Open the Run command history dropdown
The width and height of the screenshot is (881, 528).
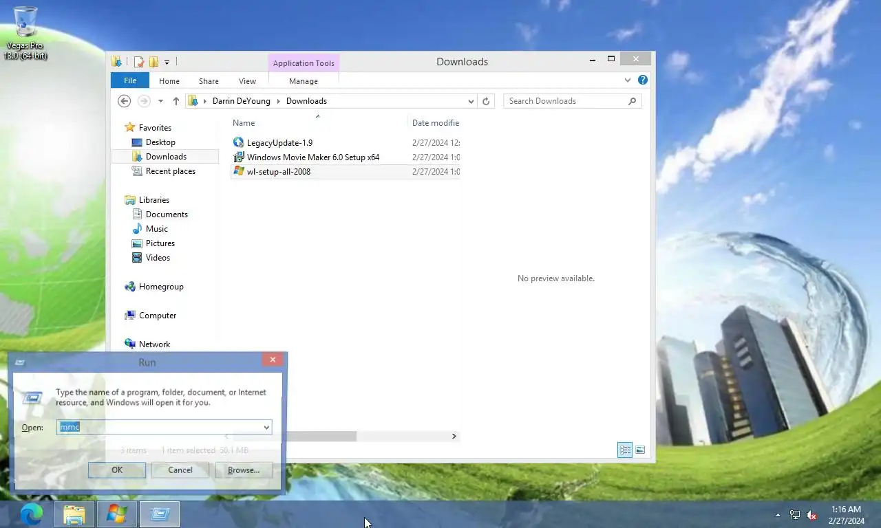[x=266, y=428]
